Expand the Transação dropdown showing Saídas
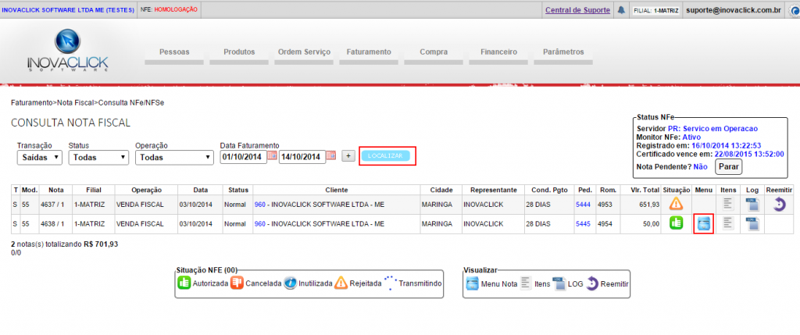The image size is (800, 335). [x=39, y=157]
